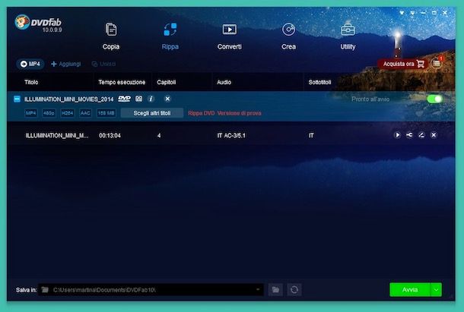Open the IT subtitle selection
The image size is (464, 312).
(311, 136)
